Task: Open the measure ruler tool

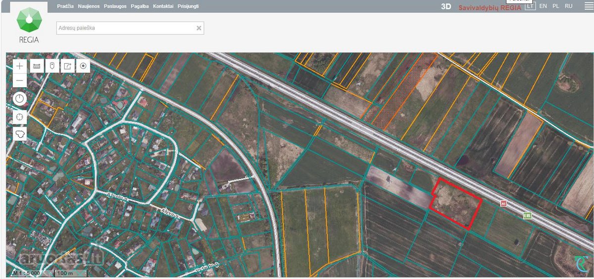Action: 36,66
